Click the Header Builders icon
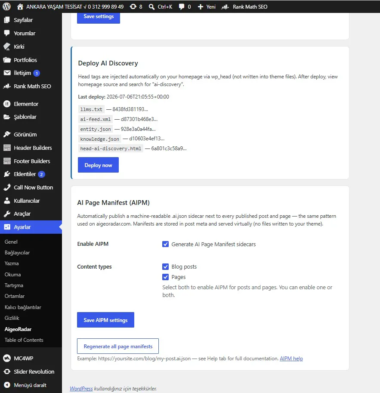This screenshot has height=393, width=380. pyautogui.click(x=7, y=148)
